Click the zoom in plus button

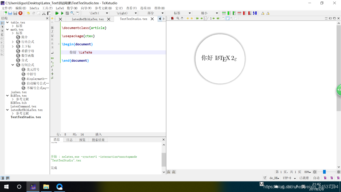pos(339,172)
